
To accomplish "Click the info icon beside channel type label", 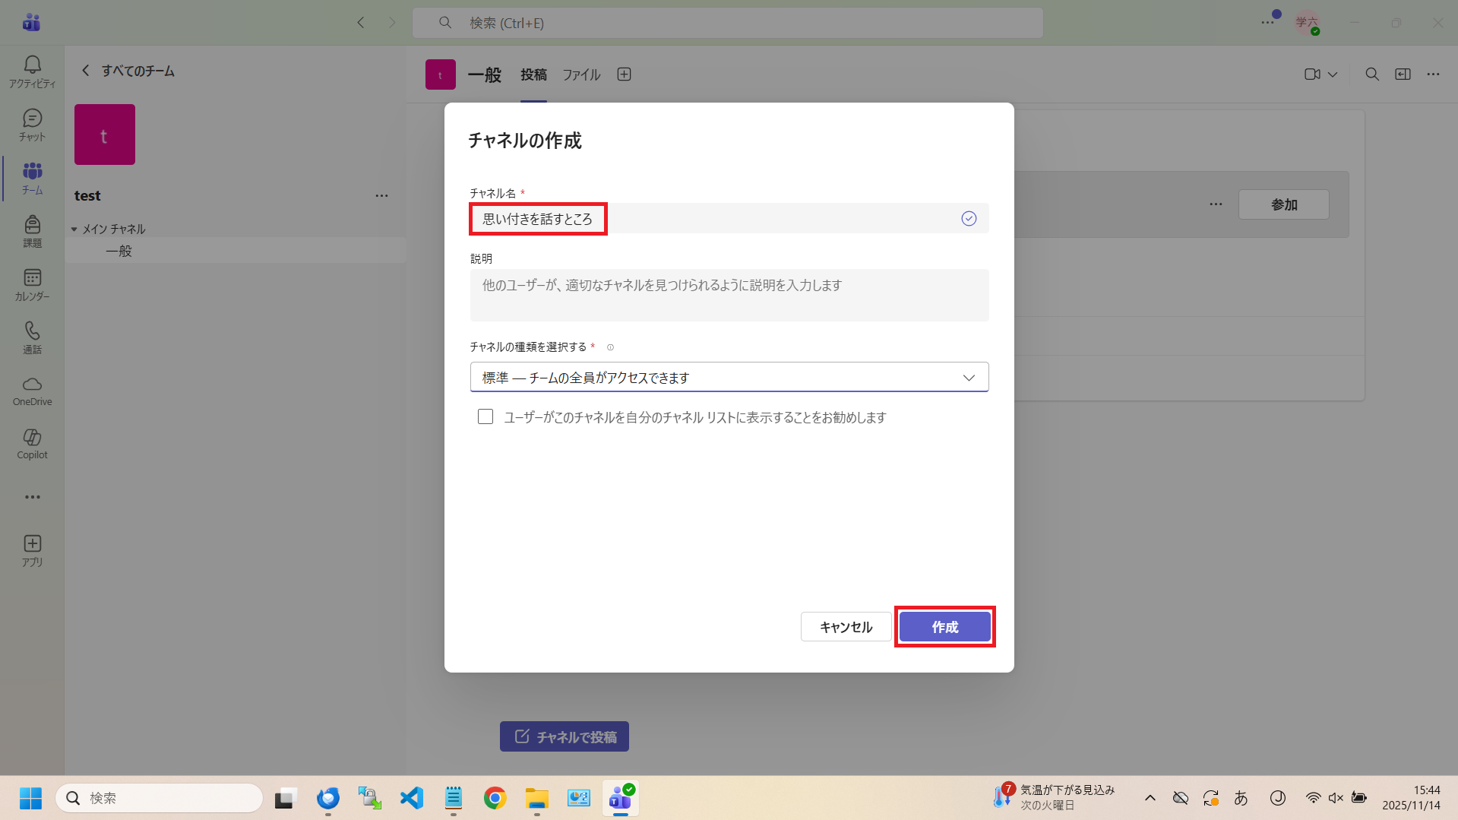I will point(610,347).
